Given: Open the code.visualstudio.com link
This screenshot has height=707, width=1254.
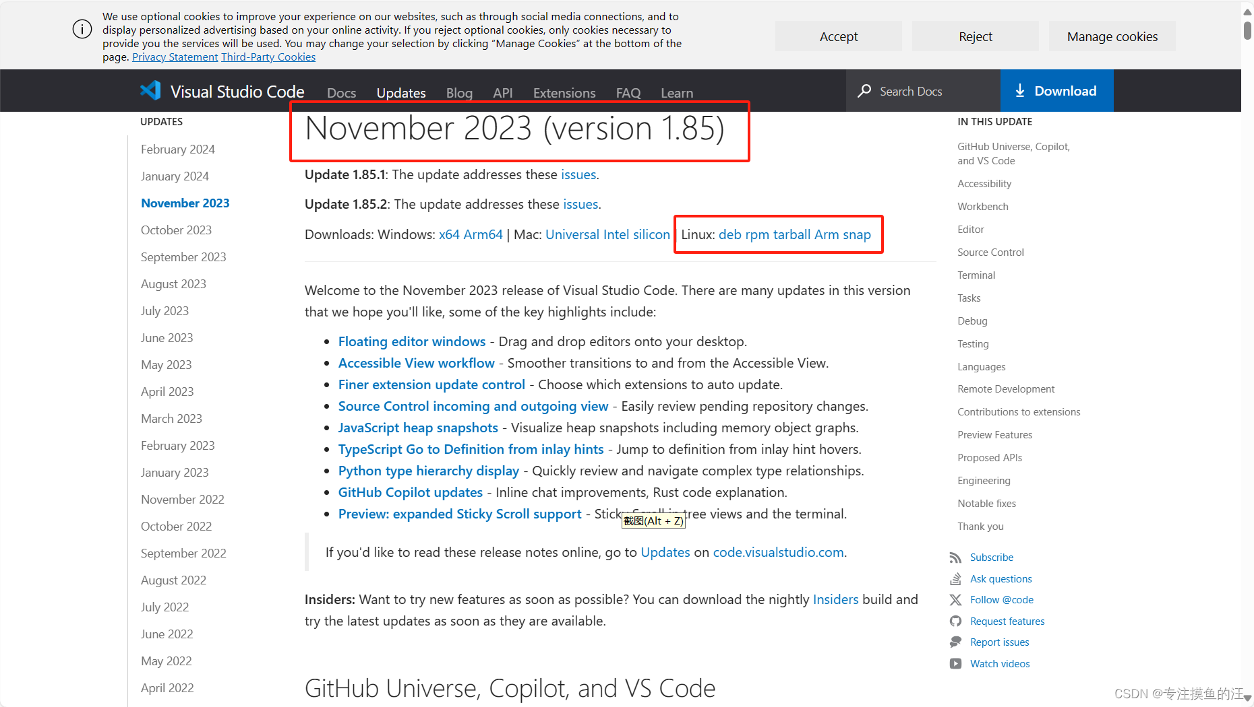Looking at the screenshot, I should click(779, 552).
